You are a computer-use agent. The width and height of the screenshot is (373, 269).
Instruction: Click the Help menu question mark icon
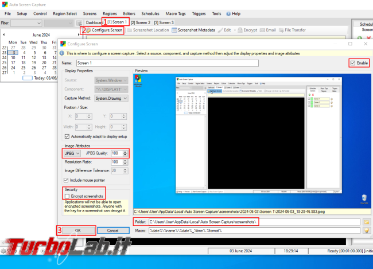228,14
